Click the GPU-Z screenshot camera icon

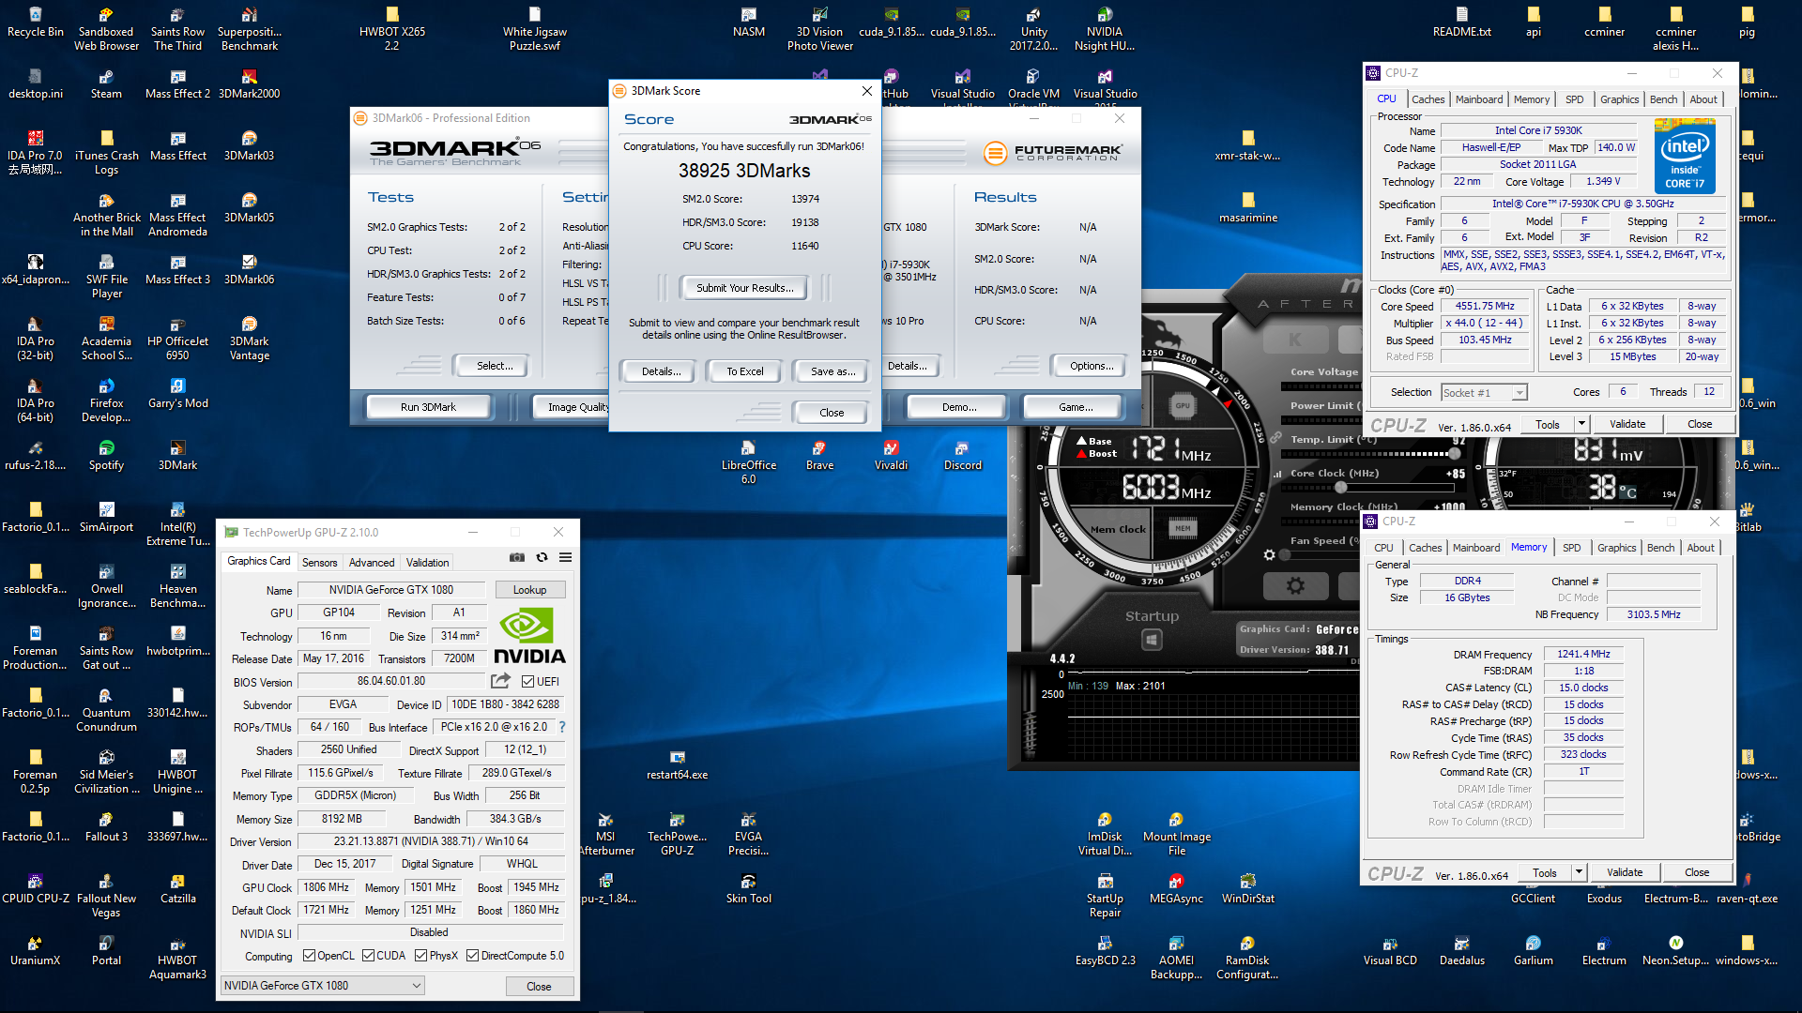coord(517,557)
